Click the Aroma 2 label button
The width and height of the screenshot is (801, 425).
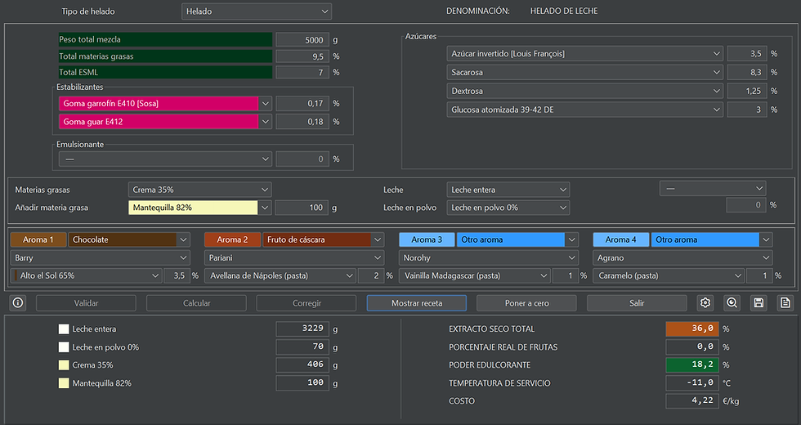[232, 239]
